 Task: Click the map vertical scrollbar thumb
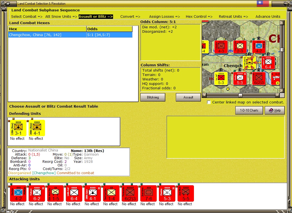click(x=282, y=50)
